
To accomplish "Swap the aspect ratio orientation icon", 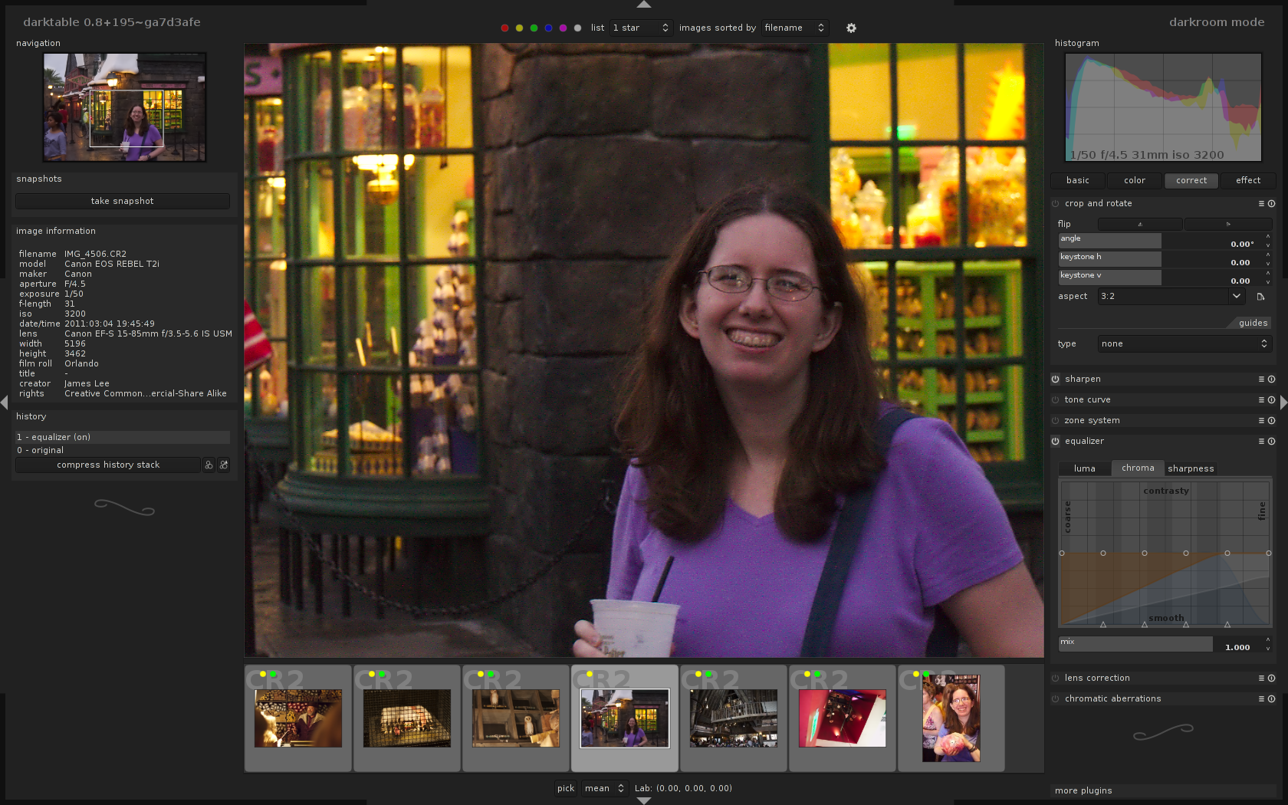I will pos(1260,297).
